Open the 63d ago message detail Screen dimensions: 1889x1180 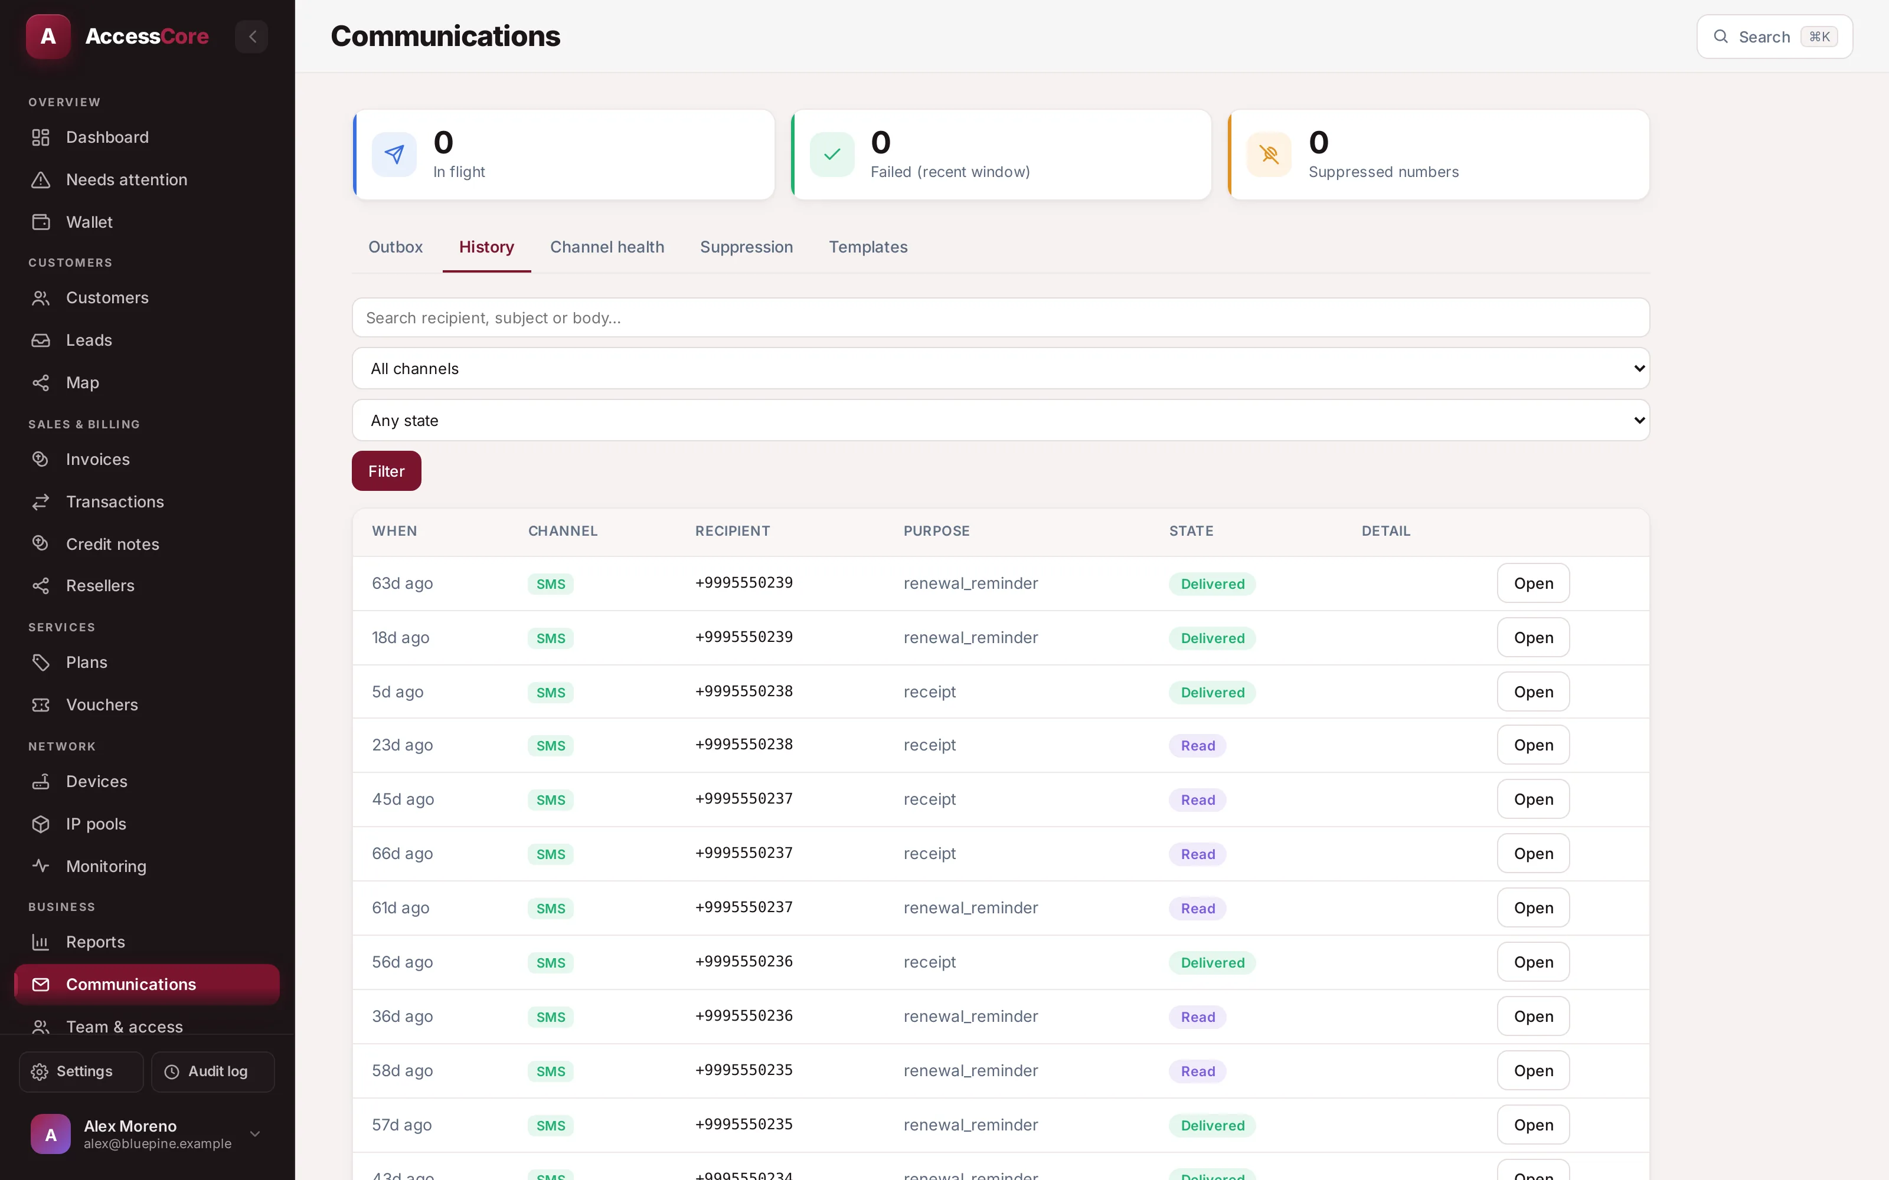coord(1533,584)
